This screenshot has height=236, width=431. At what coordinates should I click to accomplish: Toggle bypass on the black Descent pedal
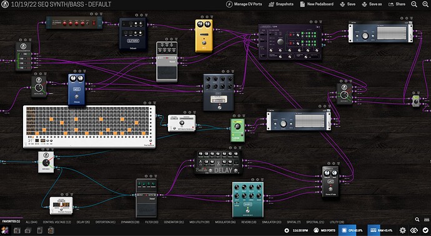(x=146, y=209)
